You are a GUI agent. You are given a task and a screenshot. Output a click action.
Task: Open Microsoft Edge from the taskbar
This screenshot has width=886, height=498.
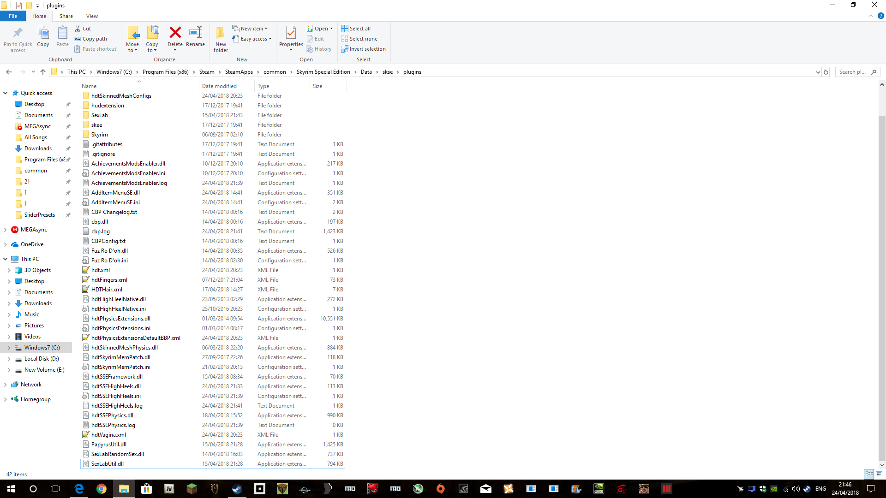coord(79,489)
